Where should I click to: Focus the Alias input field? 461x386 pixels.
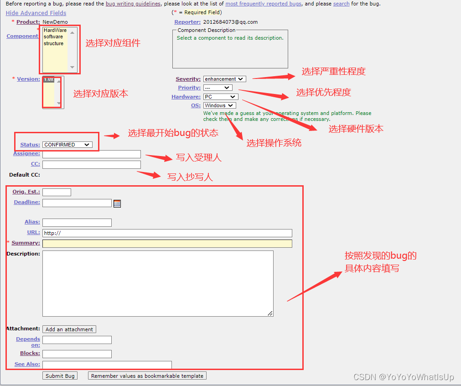pos(77,222)
